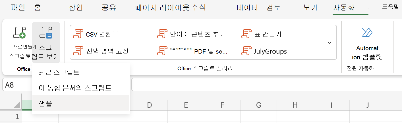
Task: Run the 선택 영역 고정 script
Action: point(101,51)
